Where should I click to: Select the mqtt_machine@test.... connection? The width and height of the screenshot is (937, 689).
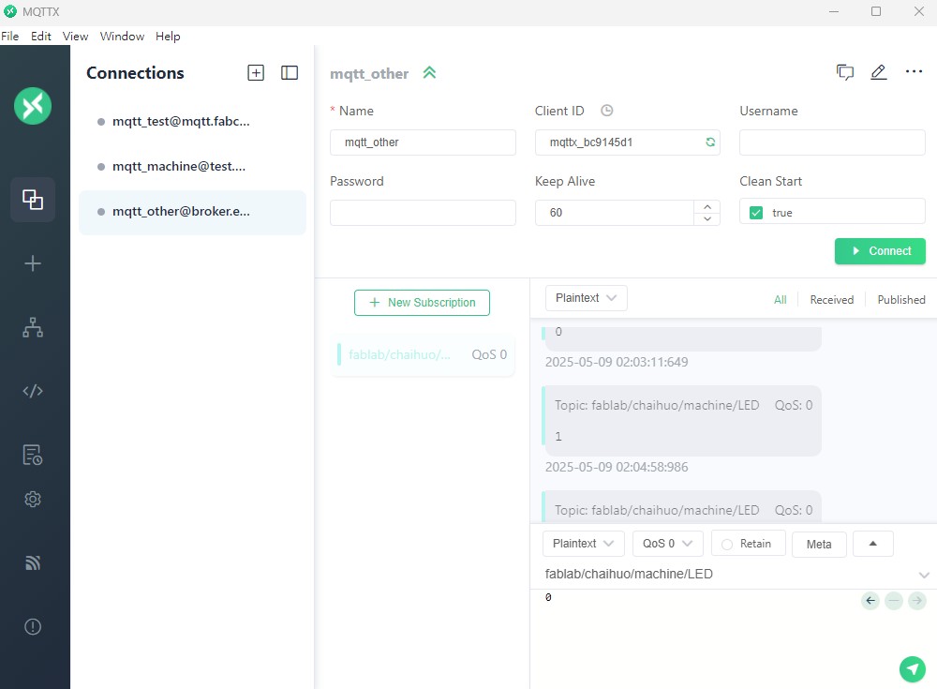coord(192,166)
